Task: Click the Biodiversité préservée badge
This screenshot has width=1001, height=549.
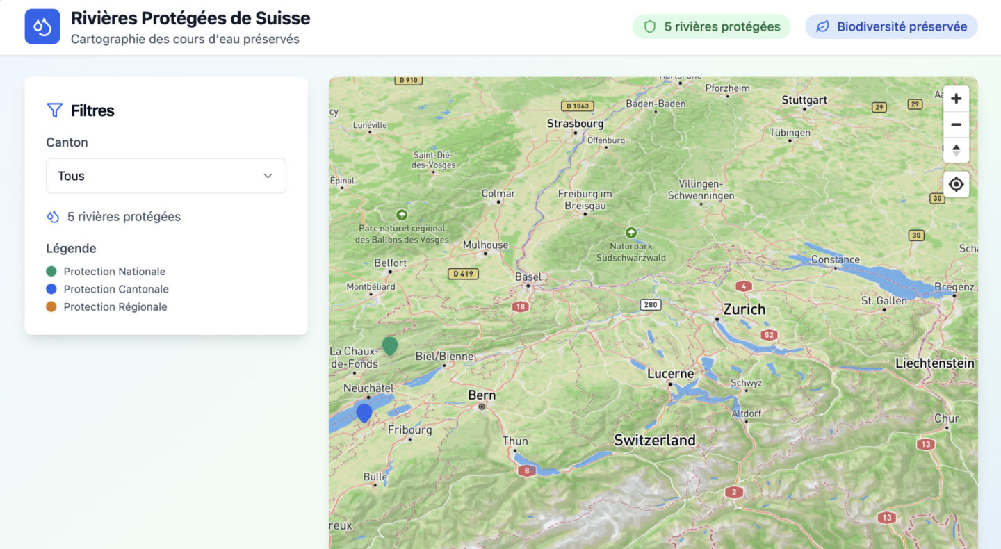Action: point(891,26)
